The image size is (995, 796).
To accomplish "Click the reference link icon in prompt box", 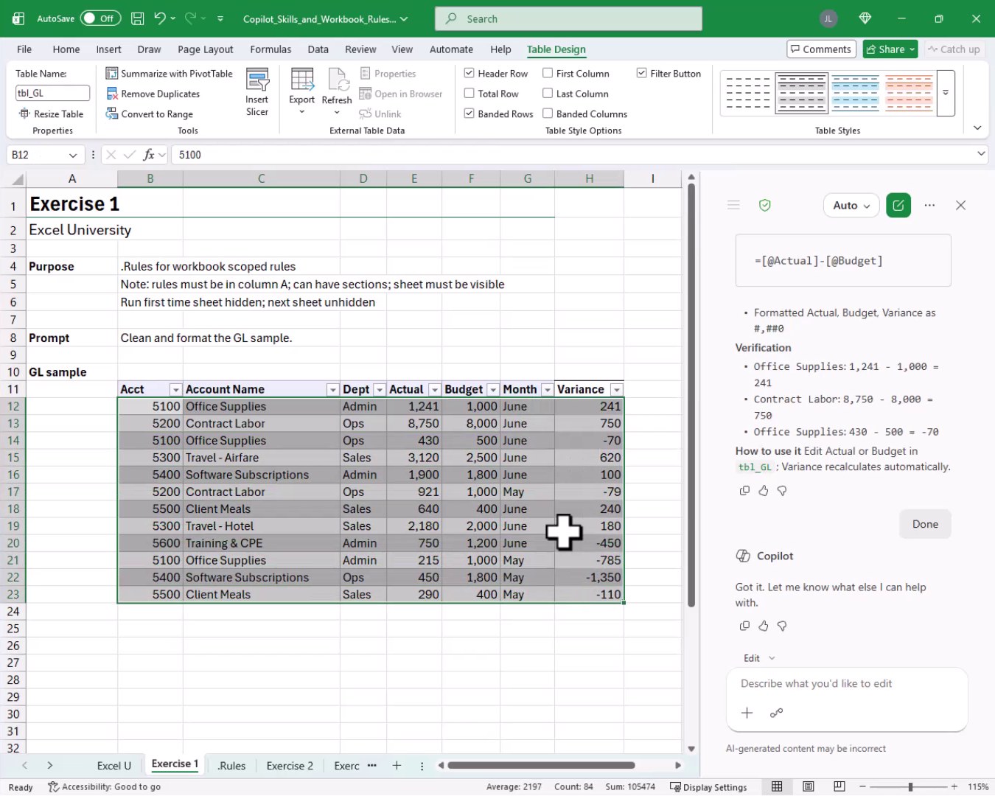I will point(776,713).
